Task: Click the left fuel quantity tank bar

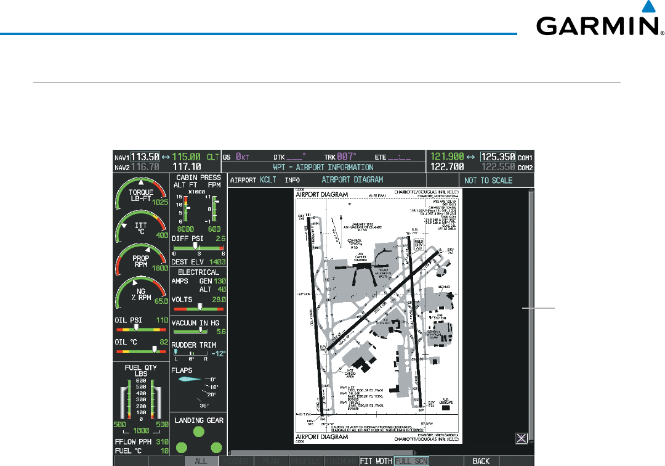Action: click(126, 399)
